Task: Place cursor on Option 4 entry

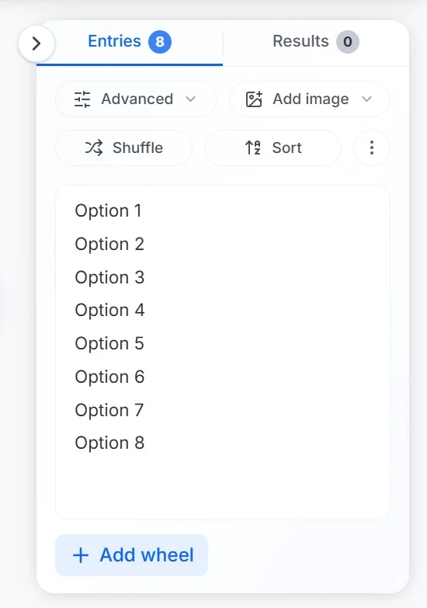Action: coord(109,311)
